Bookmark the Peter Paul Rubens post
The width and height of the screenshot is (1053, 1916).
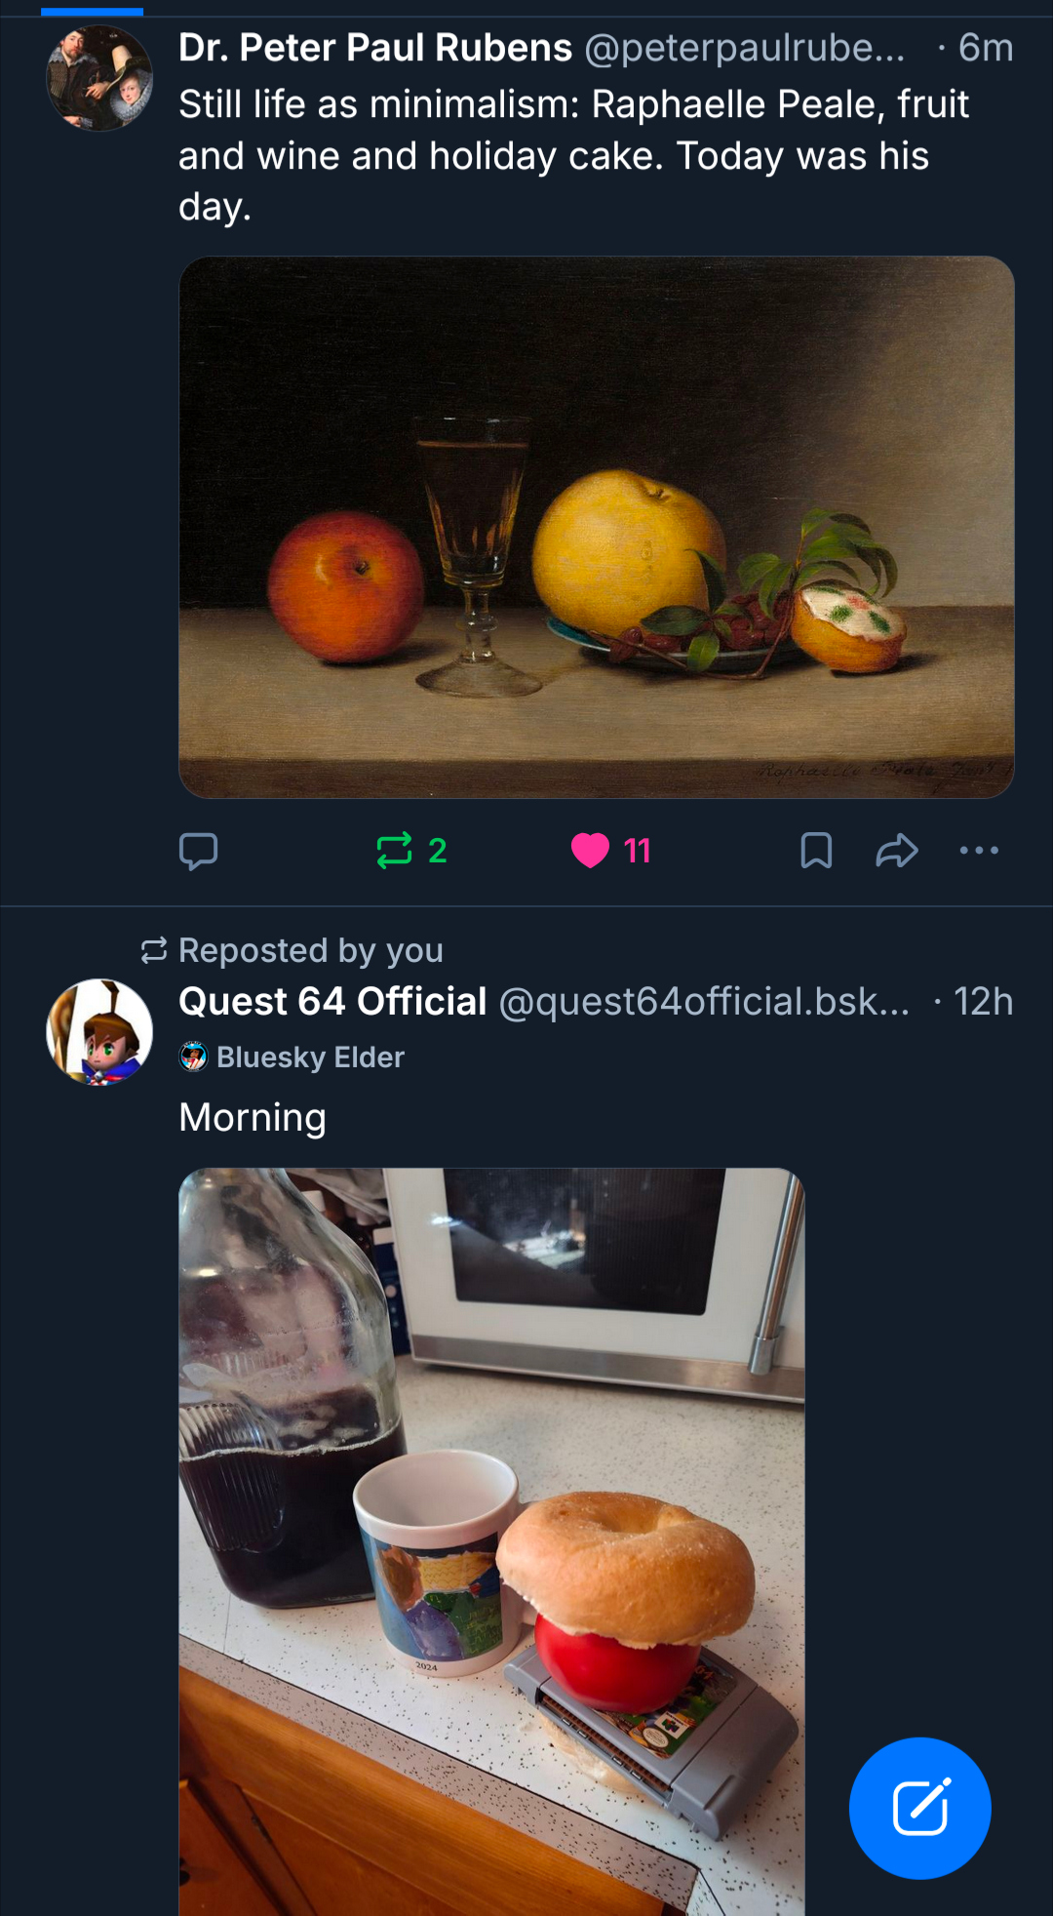pos(816,851)
